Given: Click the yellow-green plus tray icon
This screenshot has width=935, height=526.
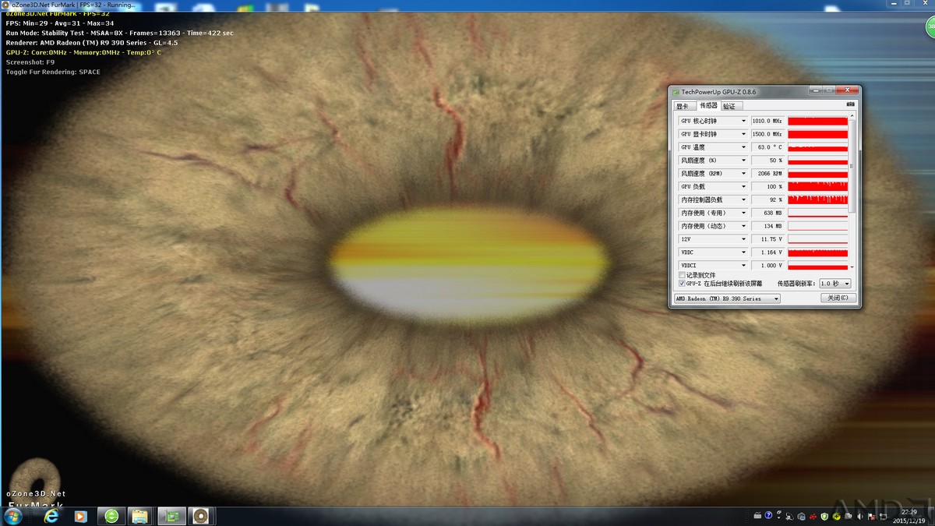Looking at the screenshot, I should [x=836, y=517].
